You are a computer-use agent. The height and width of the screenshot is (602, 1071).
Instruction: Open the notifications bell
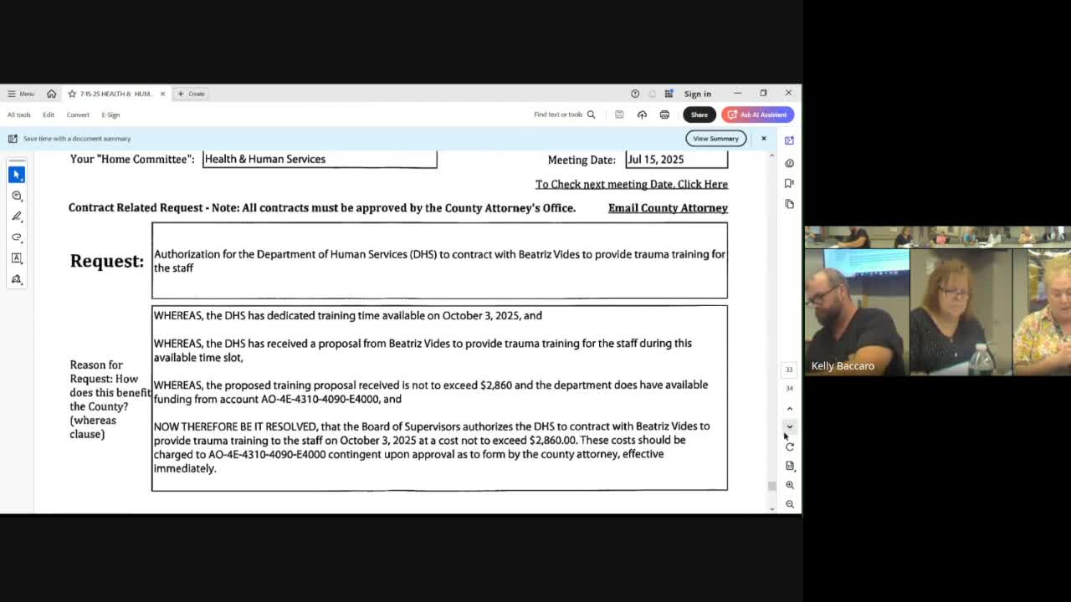tap(652, 94)
